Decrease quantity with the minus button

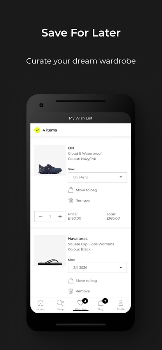point(40,217)
